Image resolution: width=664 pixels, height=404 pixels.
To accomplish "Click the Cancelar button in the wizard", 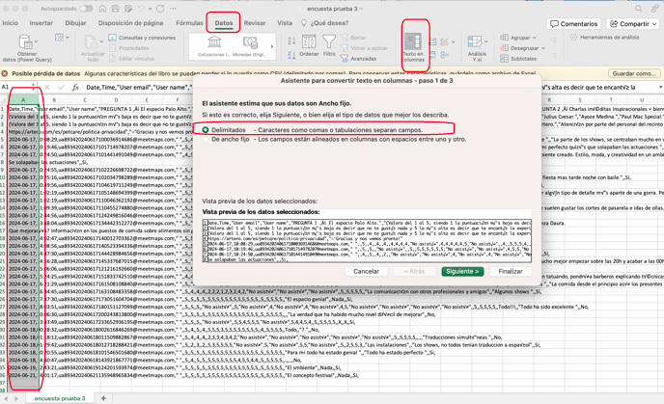I will (x=366, y=271).
